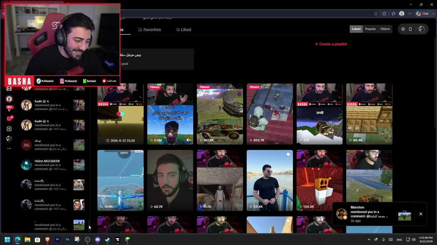Viewport: 437px width, 245px height.
Task: Open the video with 88.4K views
Action: [369, 114]
